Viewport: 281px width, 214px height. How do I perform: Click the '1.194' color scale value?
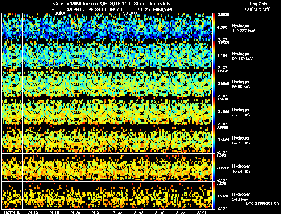(x=222, y=56)
